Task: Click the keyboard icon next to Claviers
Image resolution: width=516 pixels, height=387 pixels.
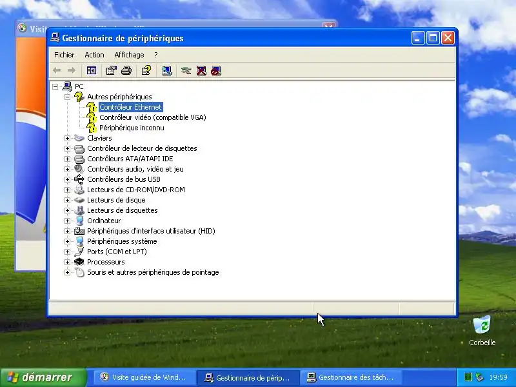Action: pos(79,138)
